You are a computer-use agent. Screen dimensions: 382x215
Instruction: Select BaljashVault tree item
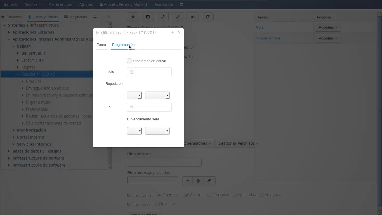pos(33,53)
